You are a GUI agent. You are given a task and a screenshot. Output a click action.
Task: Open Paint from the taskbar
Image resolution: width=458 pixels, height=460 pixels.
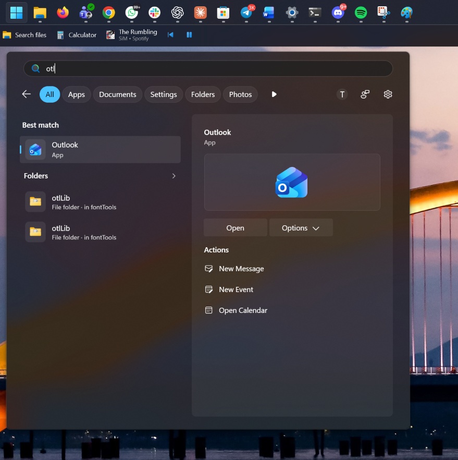[407, 13]
